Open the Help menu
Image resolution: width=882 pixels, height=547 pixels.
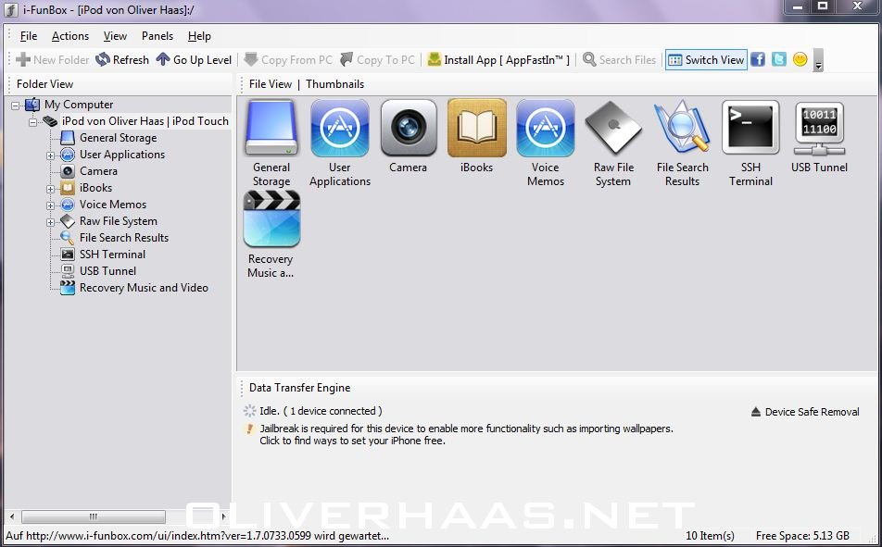[x=199, y=36]
